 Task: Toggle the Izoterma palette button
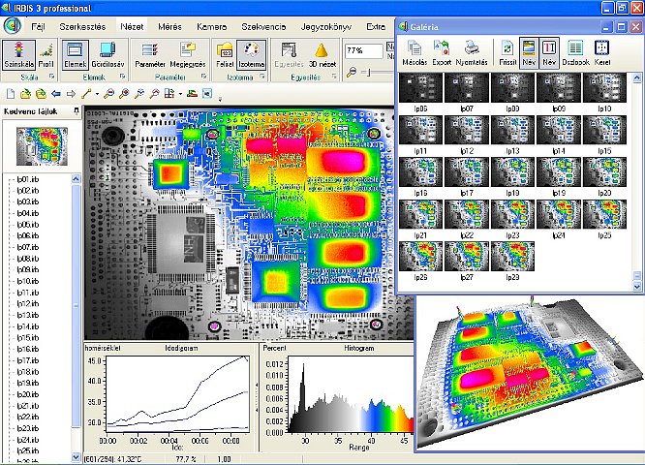252,54
